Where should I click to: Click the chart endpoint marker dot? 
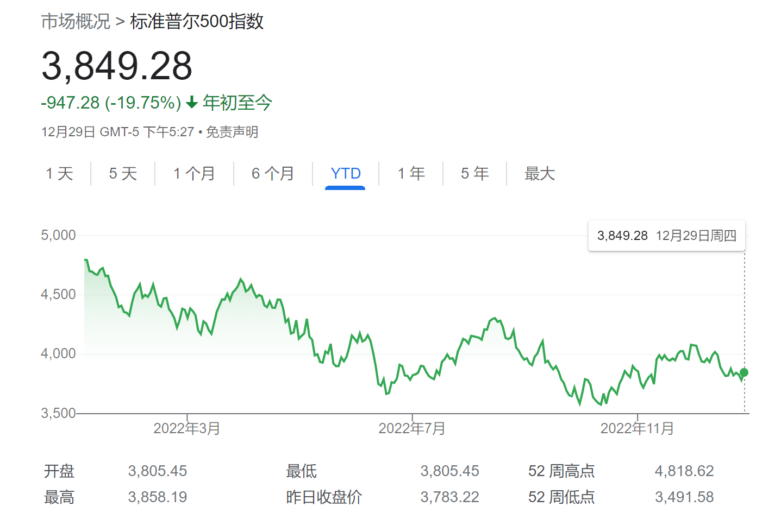tap(743, 372)
